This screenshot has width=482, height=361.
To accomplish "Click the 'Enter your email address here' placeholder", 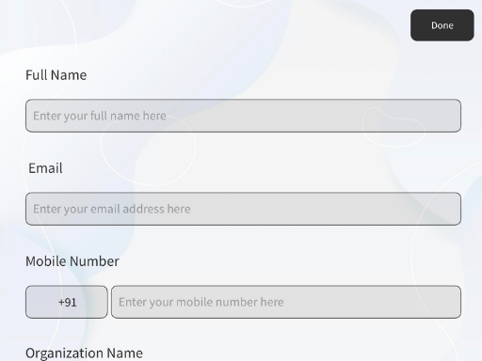I will tap(112, 209).
